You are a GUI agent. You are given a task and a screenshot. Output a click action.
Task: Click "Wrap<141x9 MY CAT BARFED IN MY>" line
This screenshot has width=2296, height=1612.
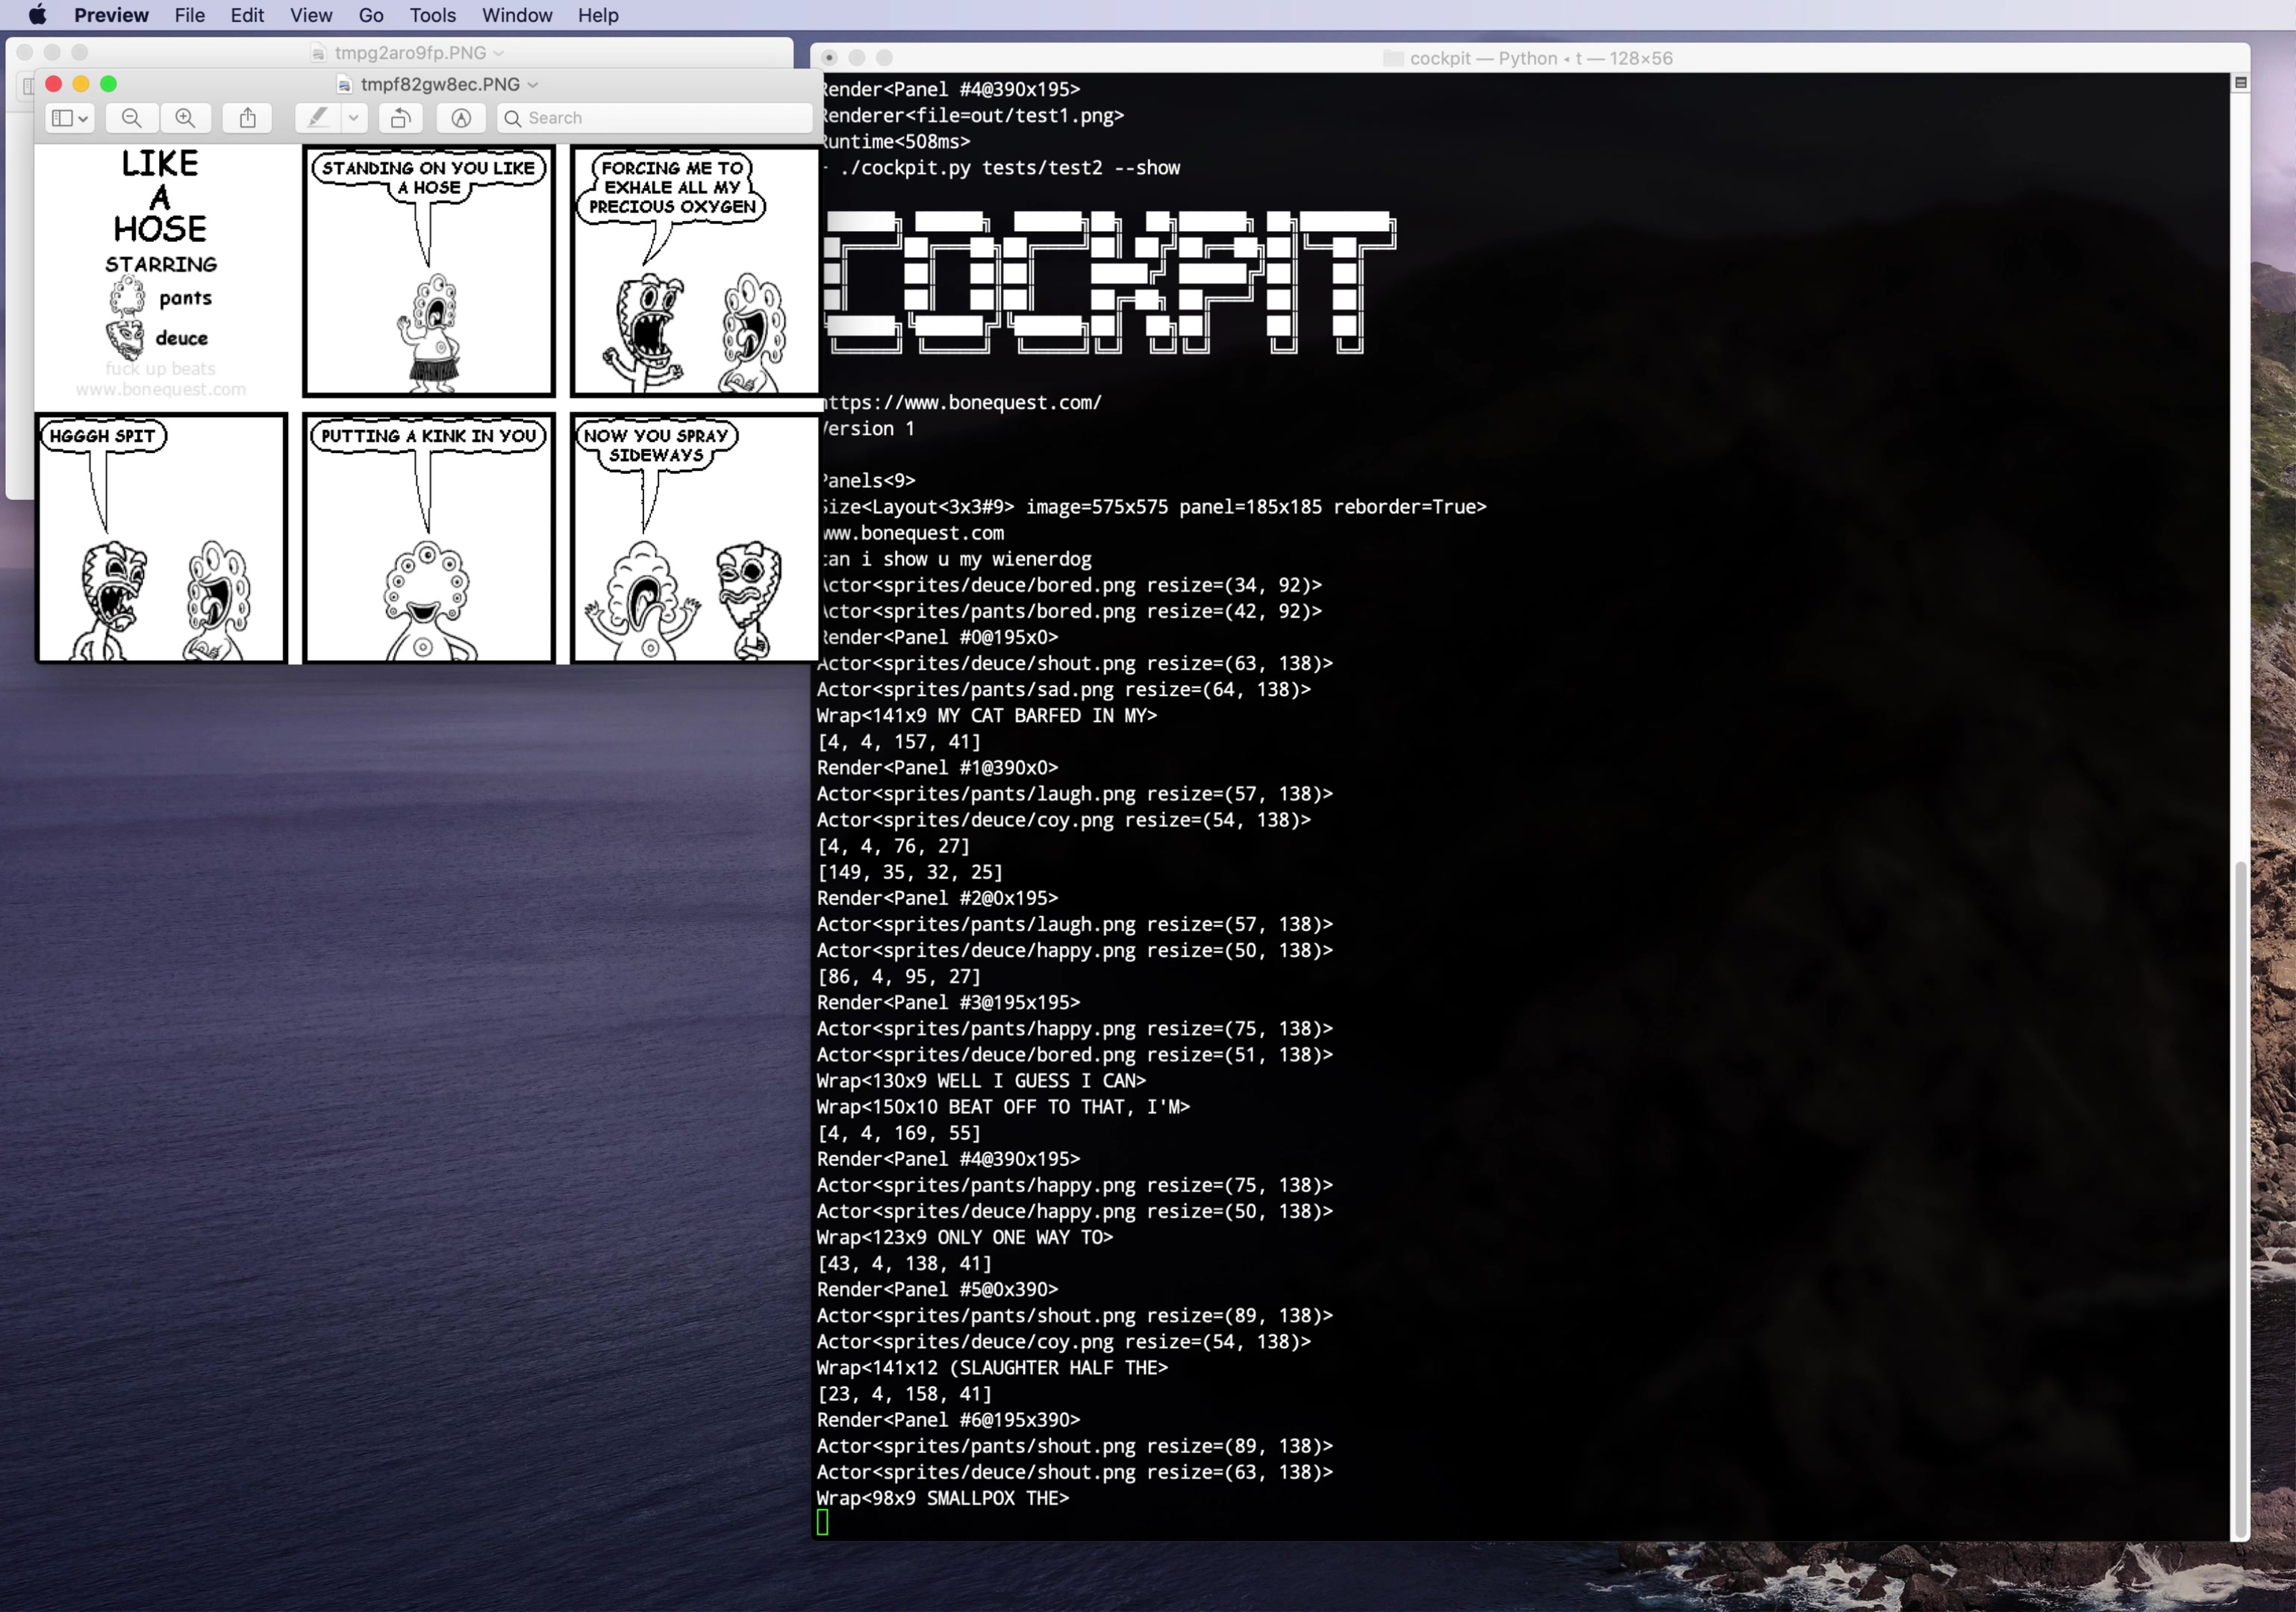[x=987, y=715]
